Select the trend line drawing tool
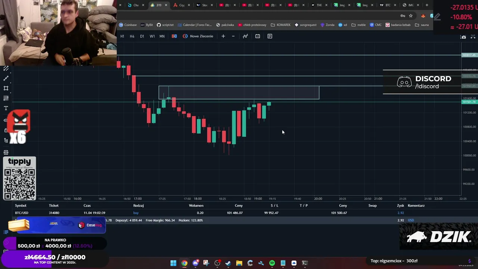 click(6, 78)
